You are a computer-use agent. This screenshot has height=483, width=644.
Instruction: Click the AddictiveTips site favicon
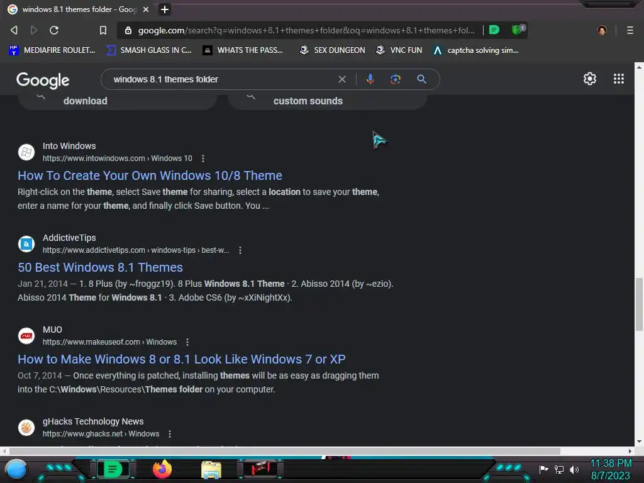click(26, 244)
